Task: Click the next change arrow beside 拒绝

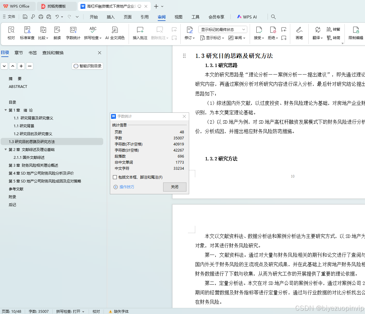Action: tap(284, 38)
